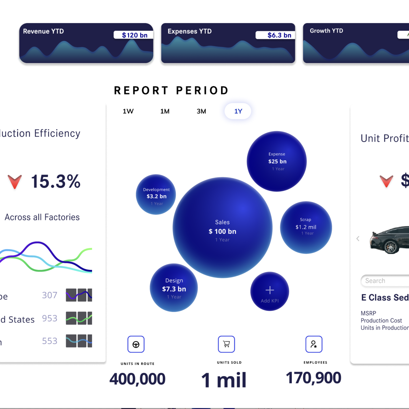Switch report period to 3M
409x409 pixels.
tap(201, 111)
